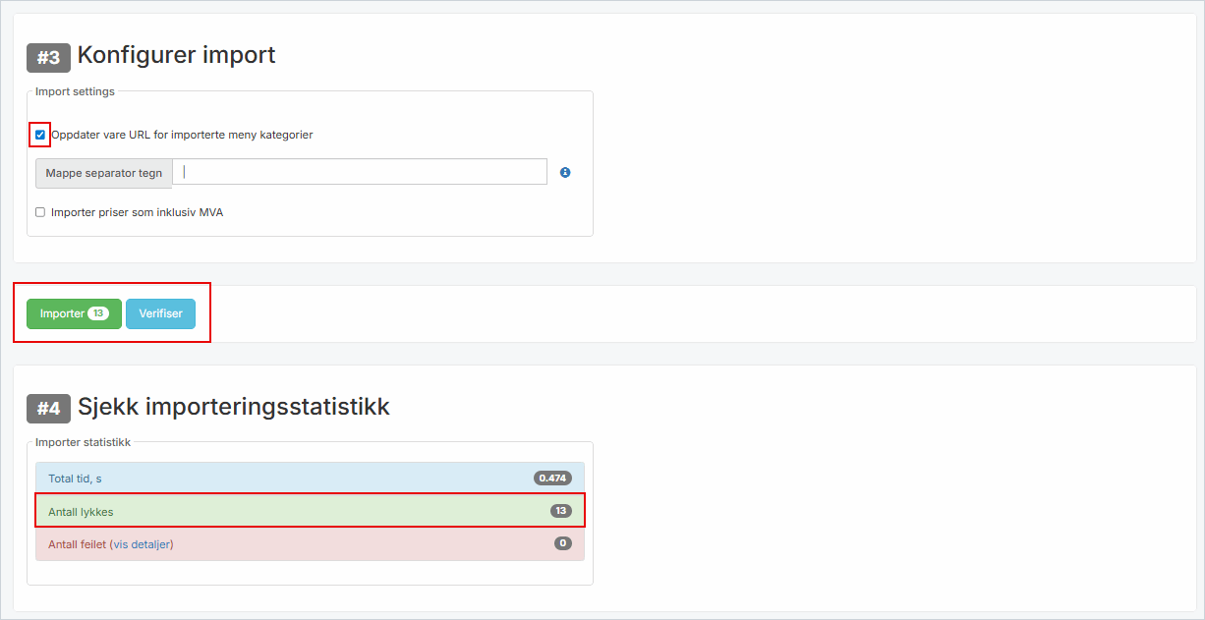Click the 13 badge in Antall lykkes row

(560, 511)
